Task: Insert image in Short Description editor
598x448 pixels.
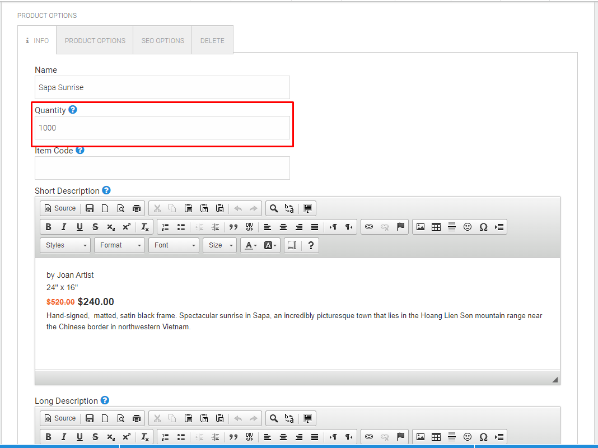Action: [421, 227]
